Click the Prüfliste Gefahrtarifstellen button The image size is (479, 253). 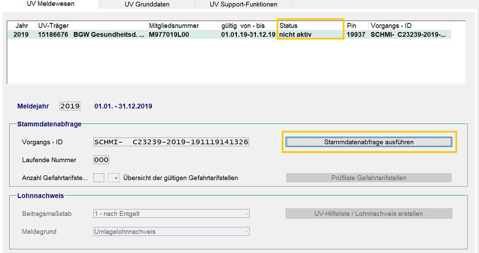click(x=368, y=178)
